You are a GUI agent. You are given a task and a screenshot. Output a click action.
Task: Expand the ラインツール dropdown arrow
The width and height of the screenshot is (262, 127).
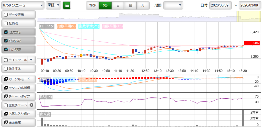[31, 60]
